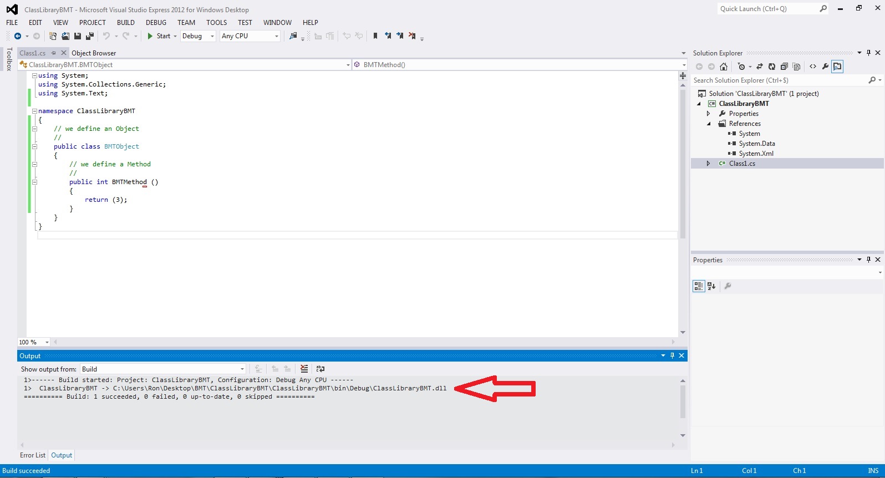885x478 pixels.
Task: Jump to the next bookmark icon
Action: click(400, 36)
